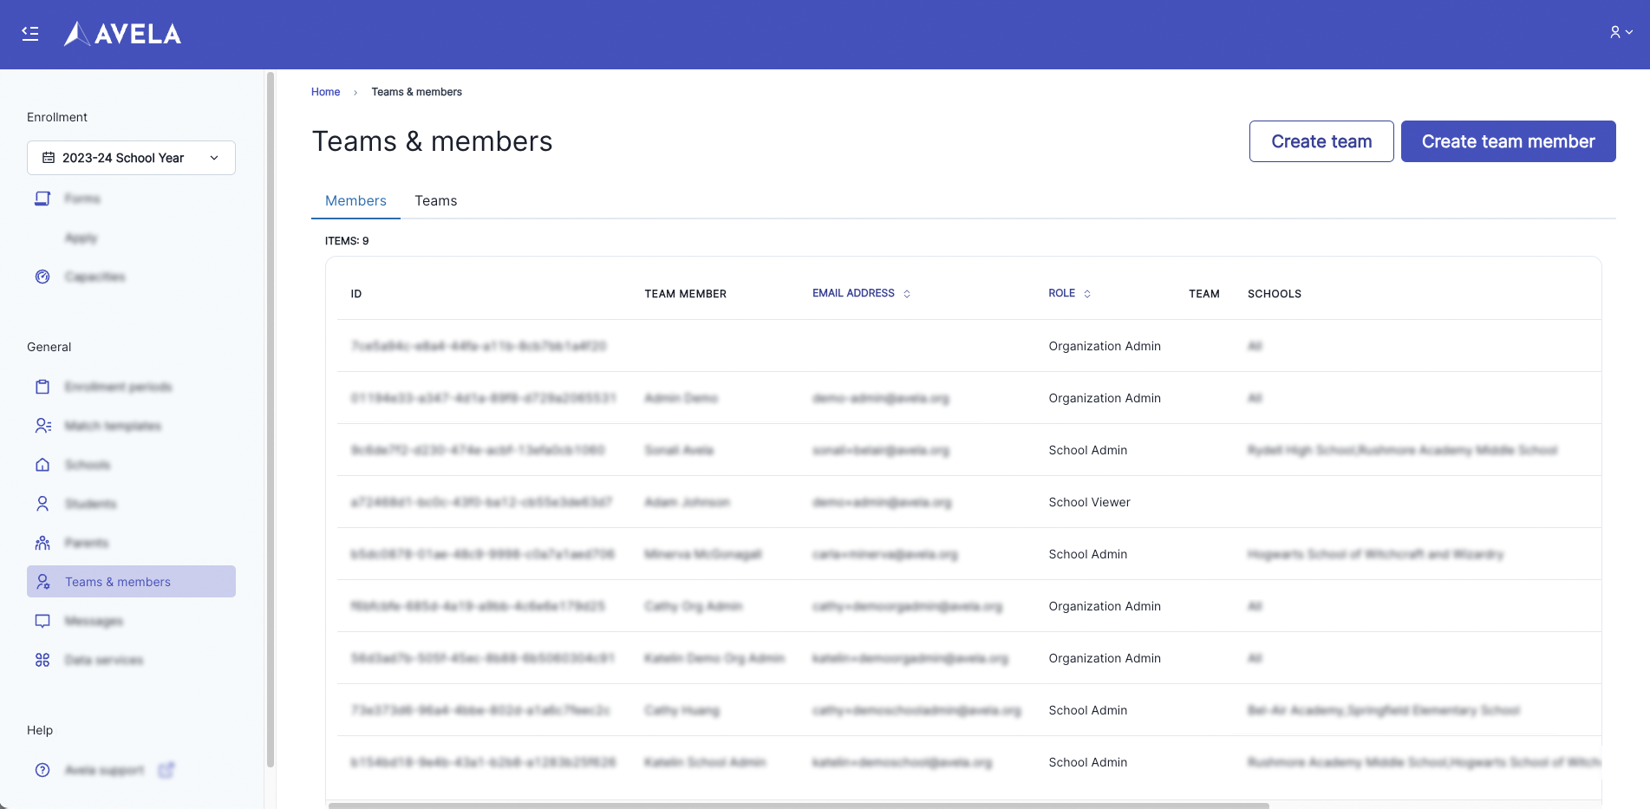Select the Members tab

pyautogui.click(x=355, y=201)
